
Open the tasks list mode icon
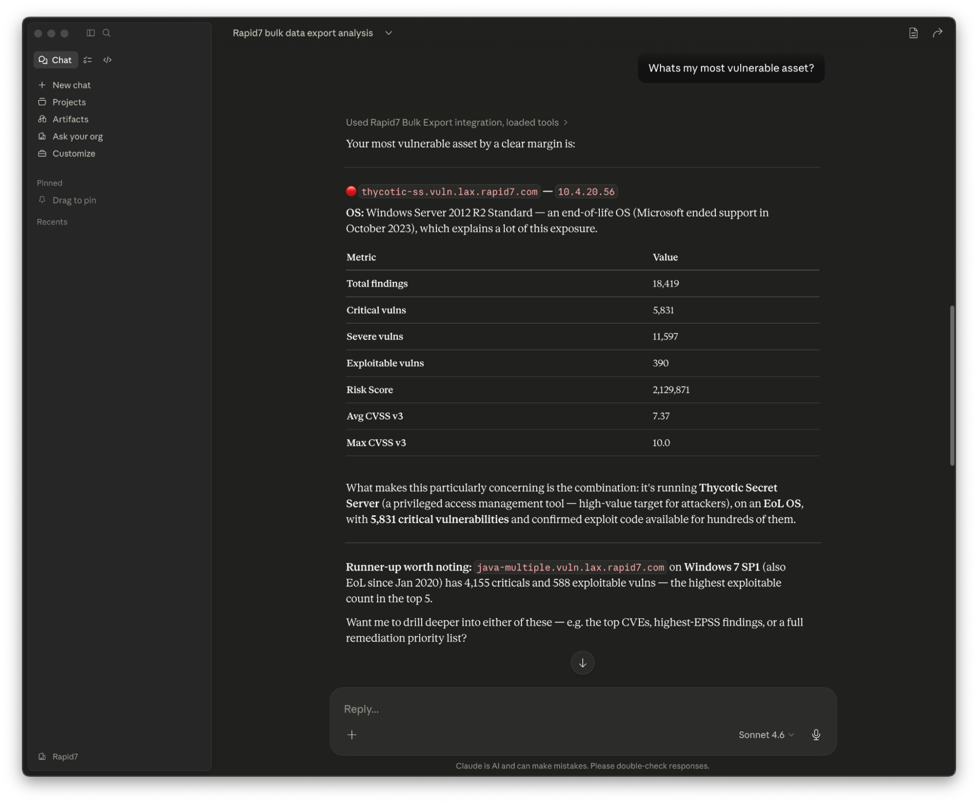[88, 60]
